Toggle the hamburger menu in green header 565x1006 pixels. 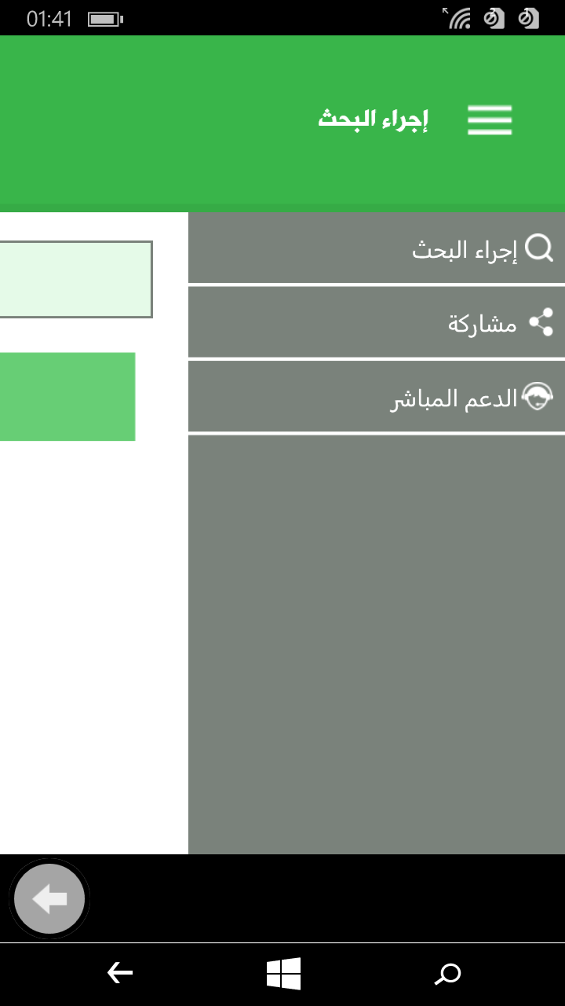(x=490, y=120)
